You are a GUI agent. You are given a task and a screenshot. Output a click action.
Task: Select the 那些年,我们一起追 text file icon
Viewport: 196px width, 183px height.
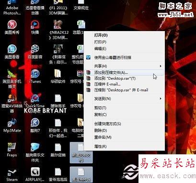[58, 123]
